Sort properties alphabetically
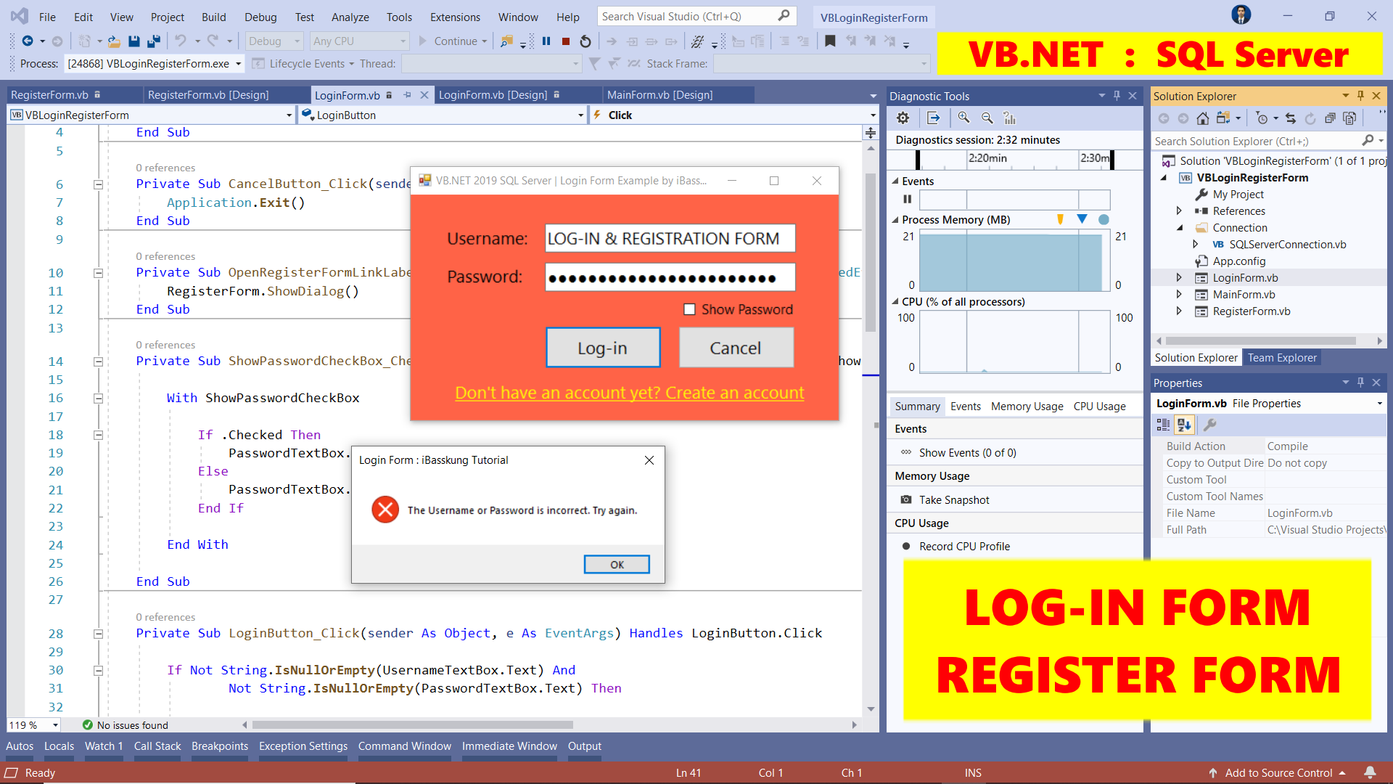1393x784 pixels. 1184,425
